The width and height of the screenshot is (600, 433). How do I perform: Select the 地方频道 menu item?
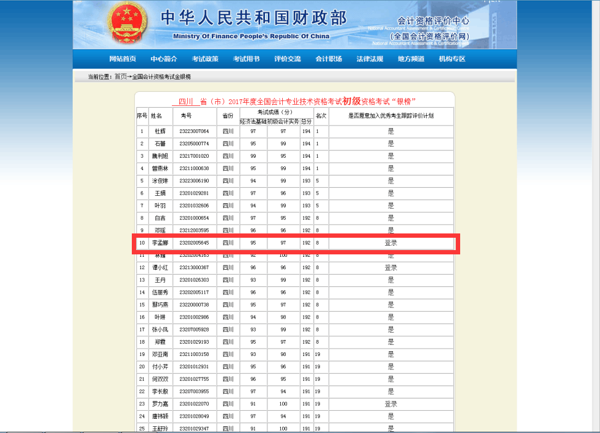tap(411, 59)
